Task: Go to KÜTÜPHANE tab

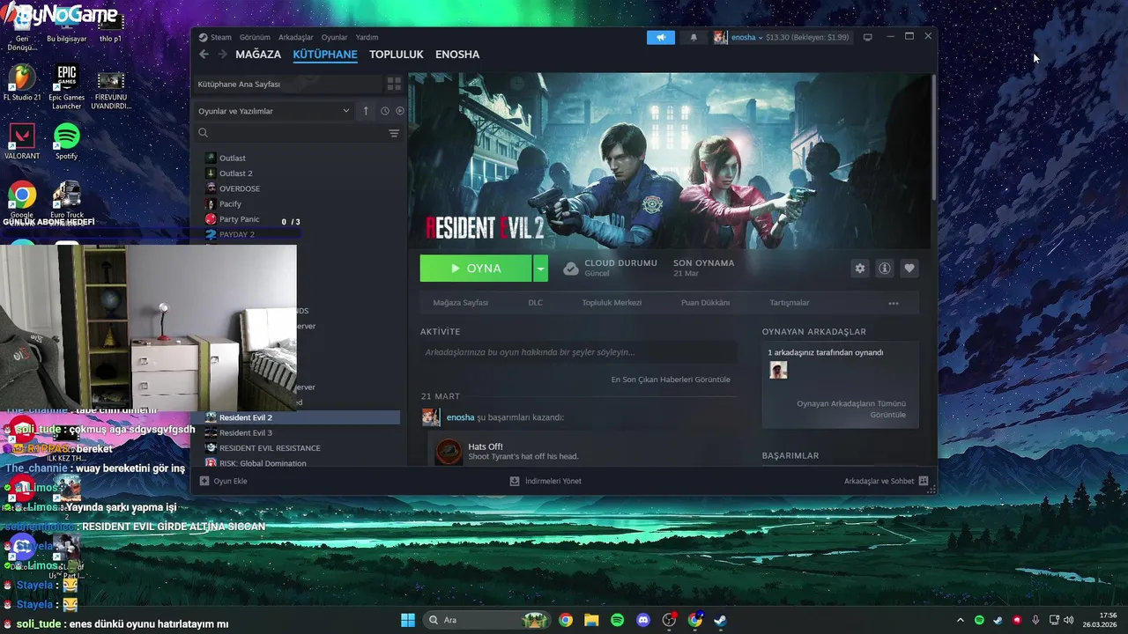Action: (x=325, y=55)
